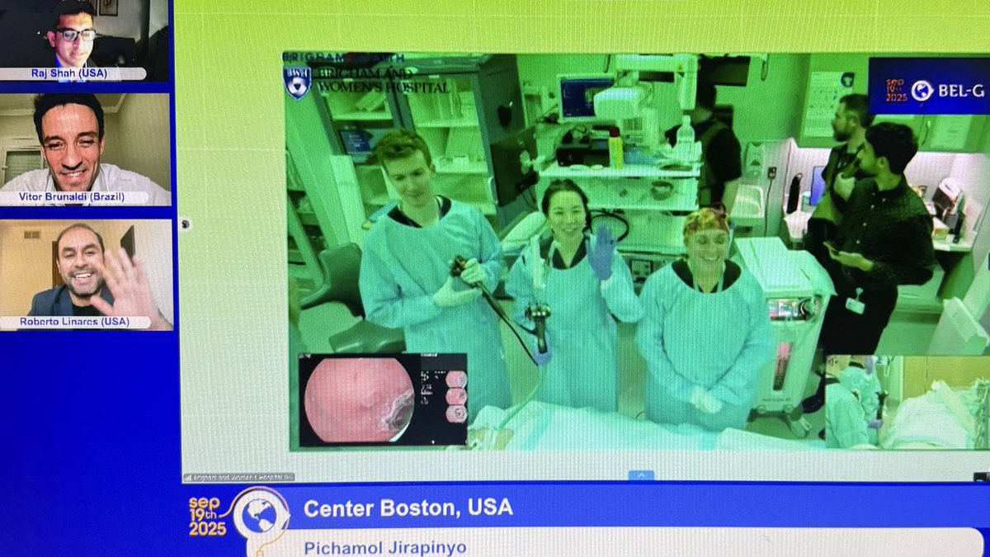Image resolution: width=990 pixels, height=557 pixels.
Task: Click the BEL-G logo badge
Action: pos(928,87)
